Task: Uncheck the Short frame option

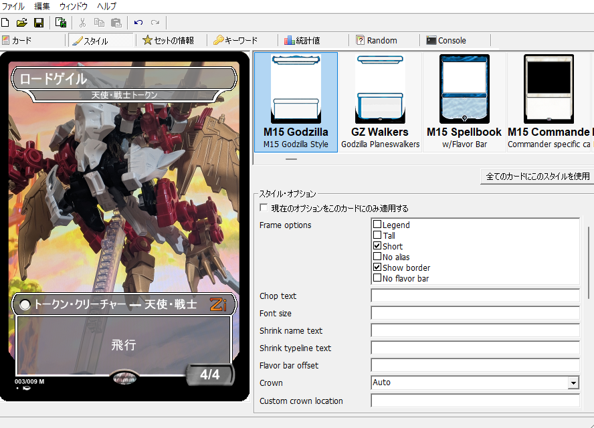Action: coord(377,247)
